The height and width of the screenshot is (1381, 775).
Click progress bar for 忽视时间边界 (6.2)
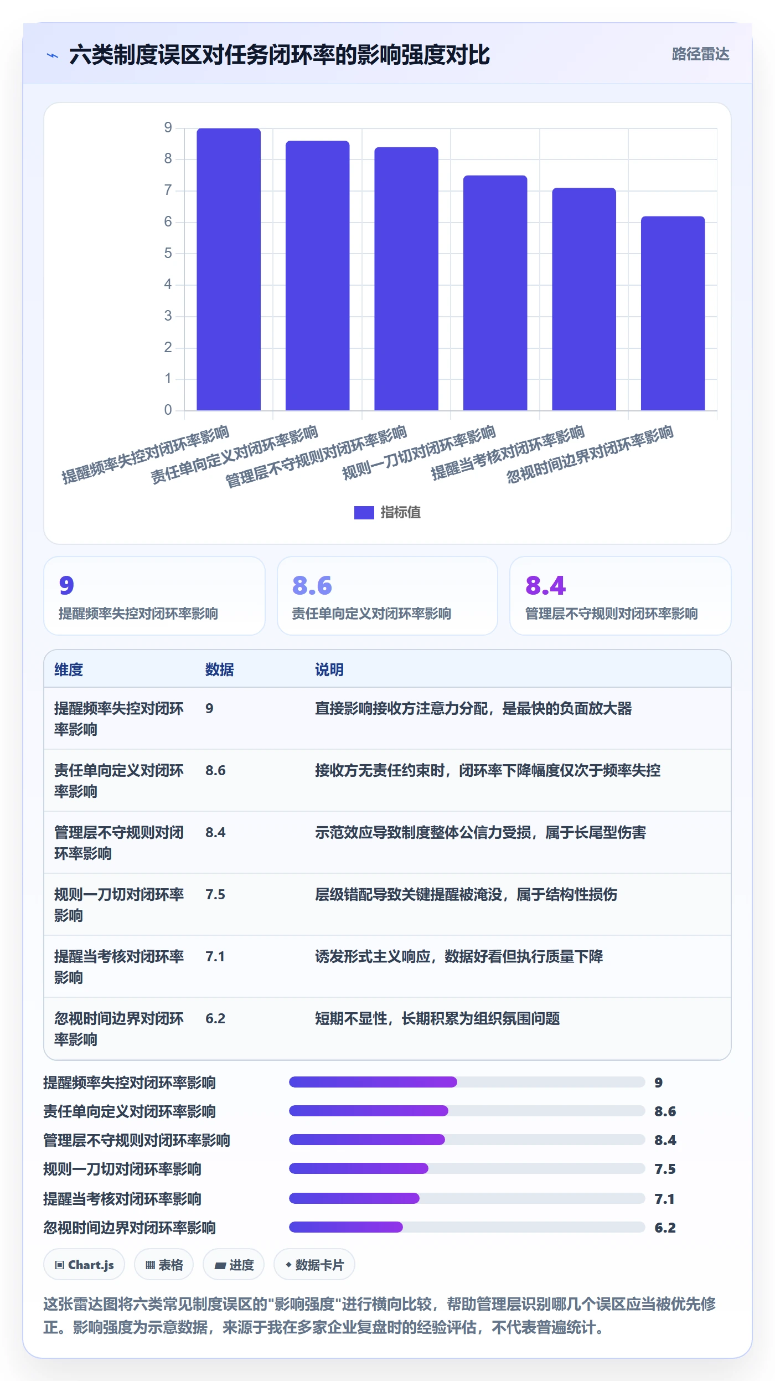467,1227
